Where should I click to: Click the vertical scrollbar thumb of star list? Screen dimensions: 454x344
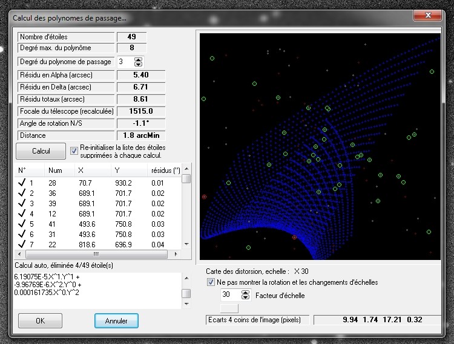[x=186, y=178]
